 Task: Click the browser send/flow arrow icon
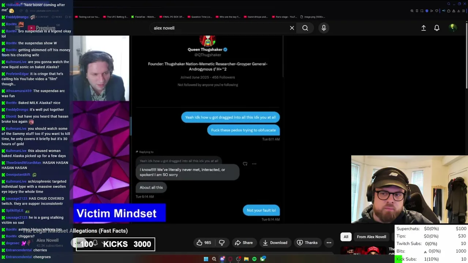432,11
